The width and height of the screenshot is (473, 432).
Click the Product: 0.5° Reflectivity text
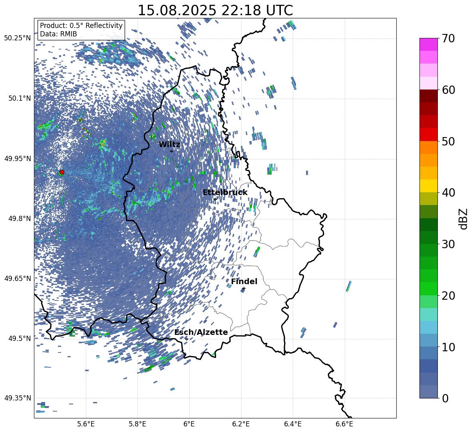click(x=81, y=26)
